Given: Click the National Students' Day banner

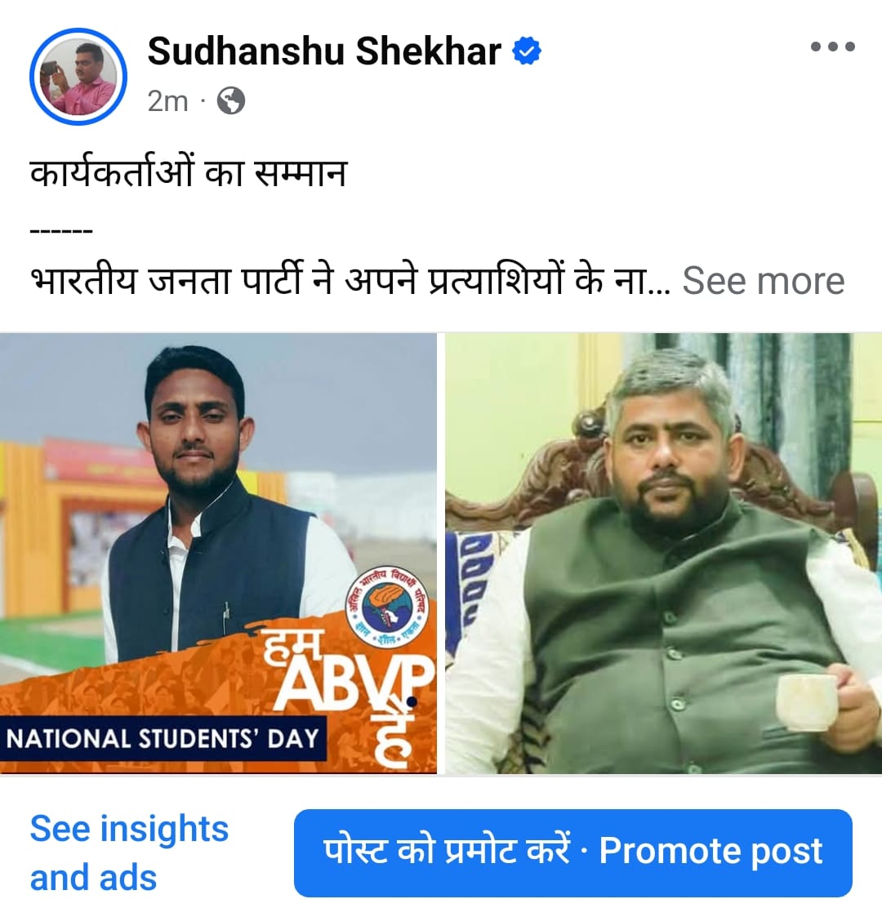Looking at the screenshot, I should [163, 739].
